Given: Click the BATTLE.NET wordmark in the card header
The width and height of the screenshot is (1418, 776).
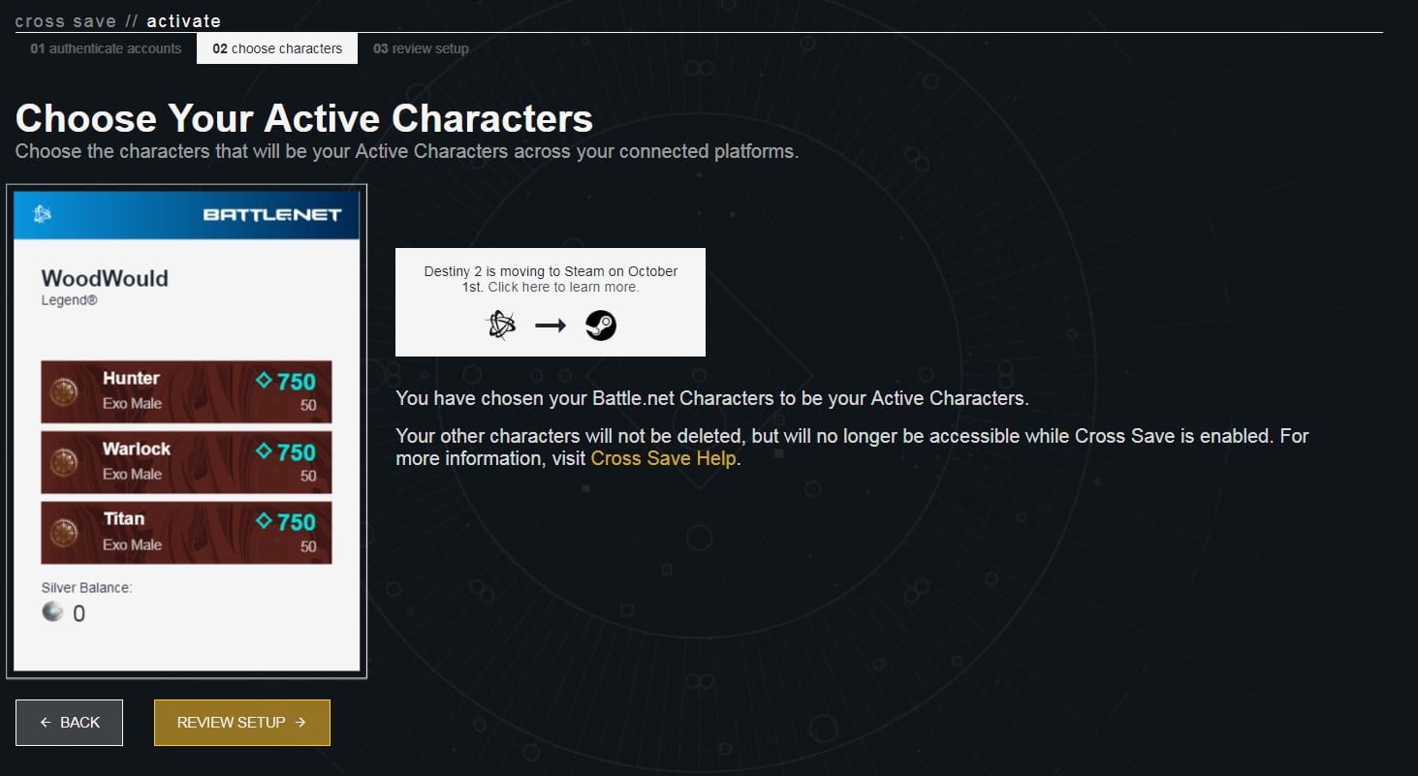Looking at the screenshot, I should [x=272, y=214].
